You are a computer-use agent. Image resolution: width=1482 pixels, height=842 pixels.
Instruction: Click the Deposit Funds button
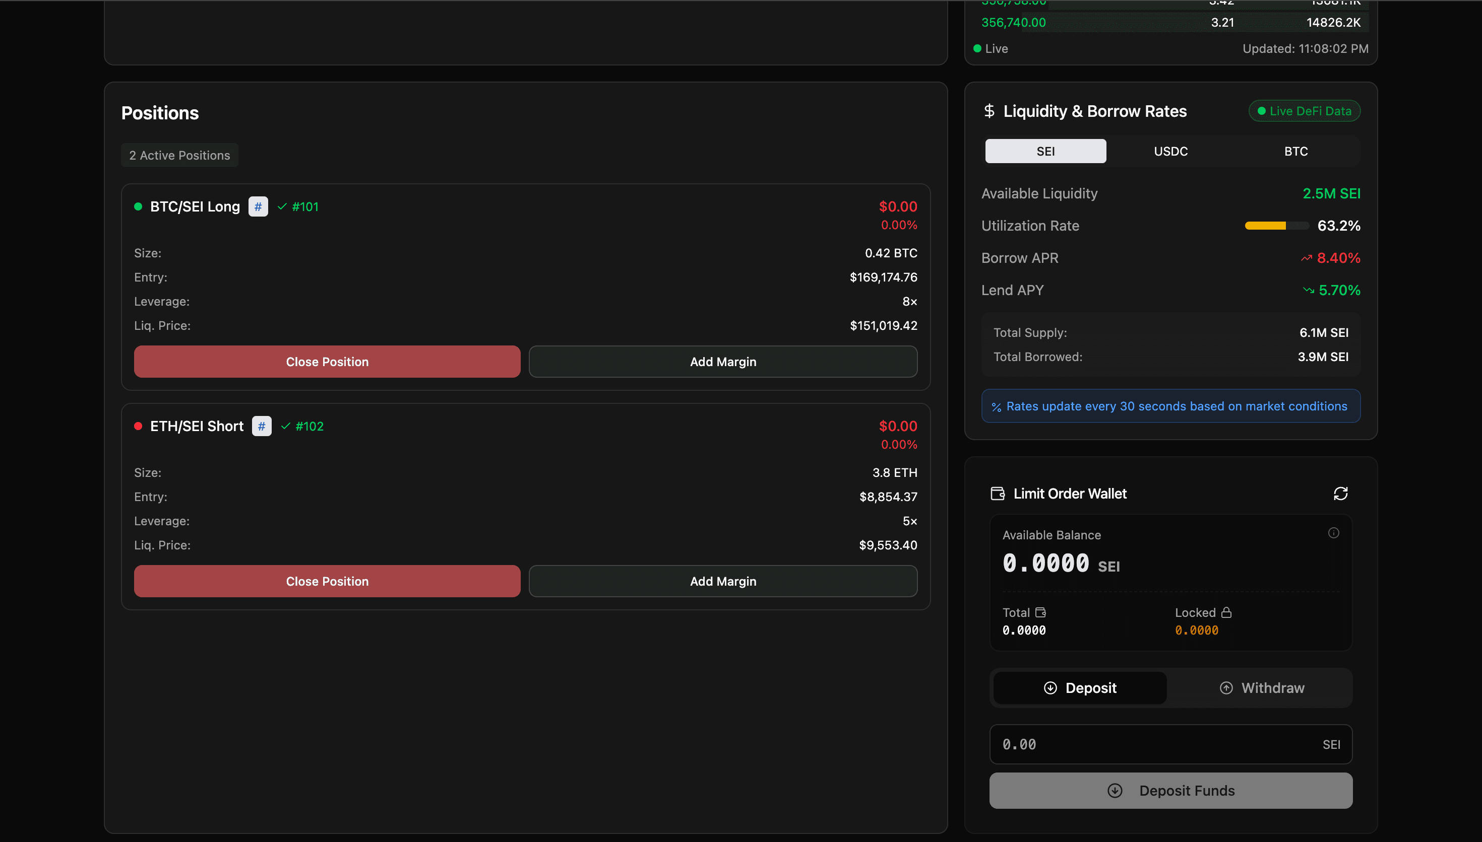click(x=1170, y=791)
